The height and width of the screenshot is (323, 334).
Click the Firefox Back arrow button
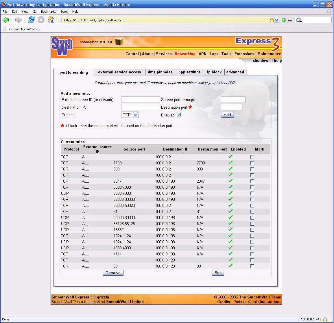5,20
